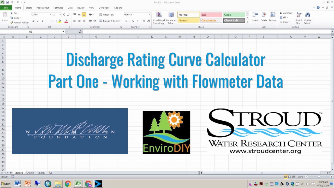Apply currency accounting number format
334x188 pixels.
[126, 21]
